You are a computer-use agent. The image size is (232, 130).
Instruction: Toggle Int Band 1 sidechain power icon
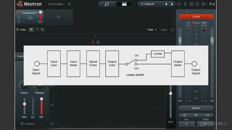pyautogui.click(x=22, y=123)
